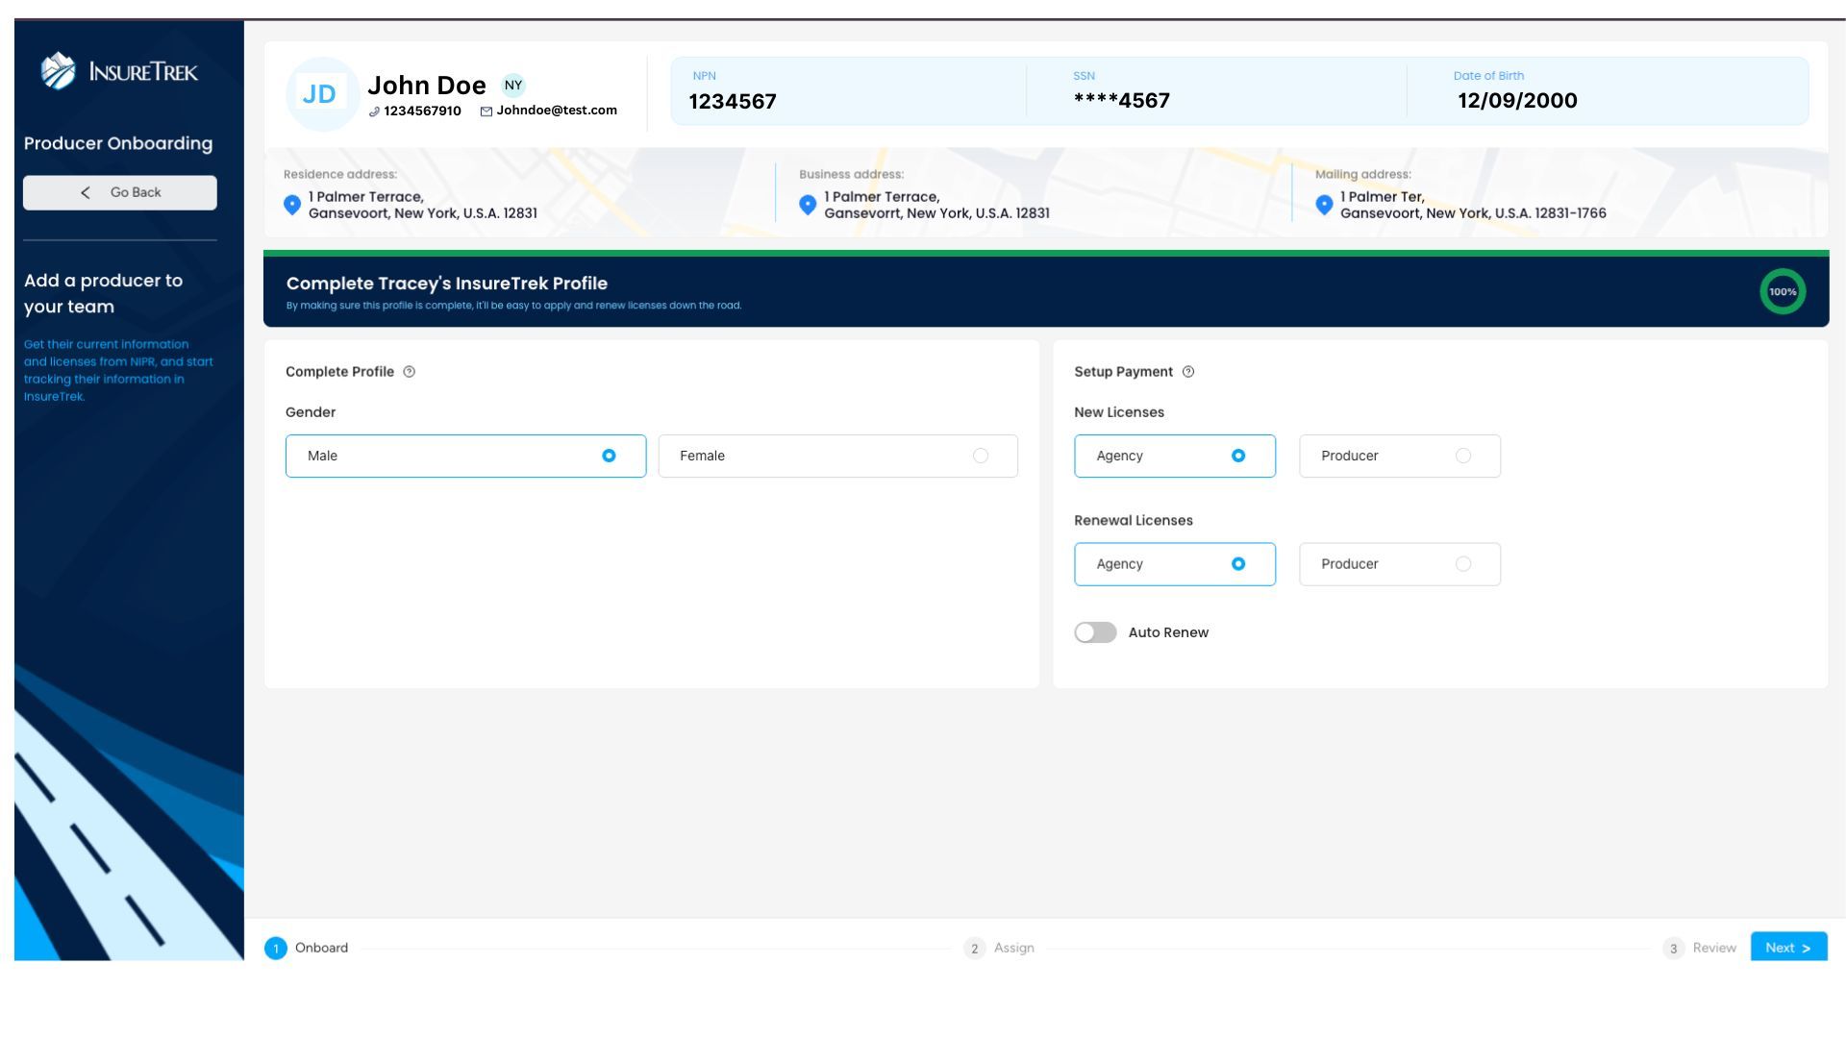Click the InsureTrek logo in the sidebar
This screenshot has height=1038, width=1846.
tap(119, 70)
